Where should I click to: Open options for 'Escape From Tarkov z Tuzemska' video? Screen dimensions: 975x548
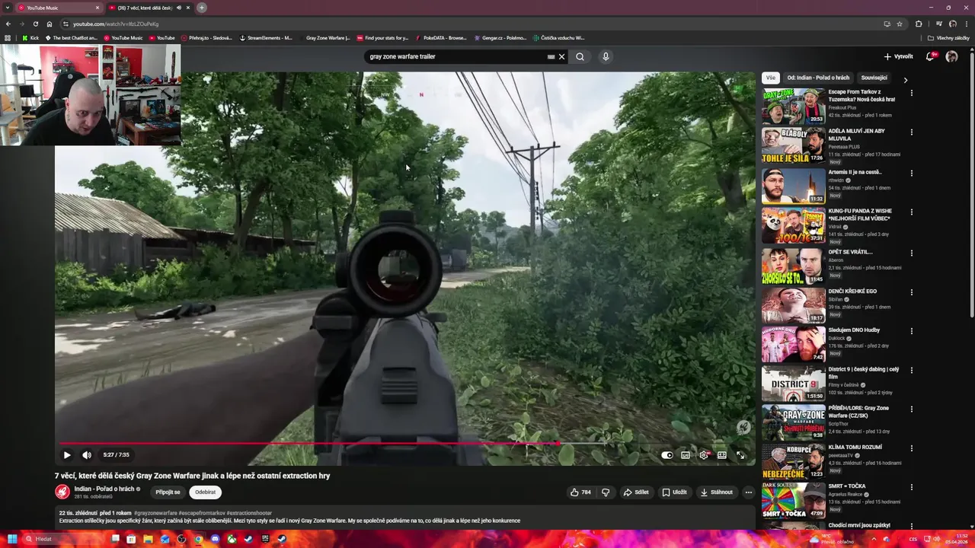pos(912,93)
